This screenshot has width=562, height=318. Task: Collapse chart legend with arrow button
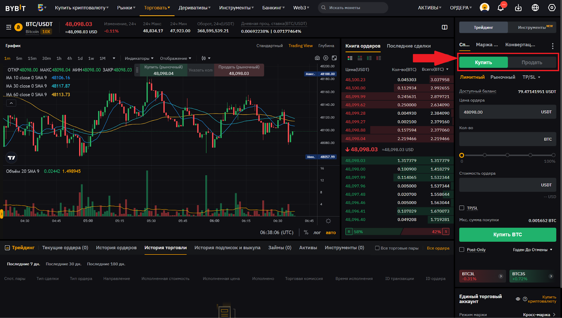(11, 103)
